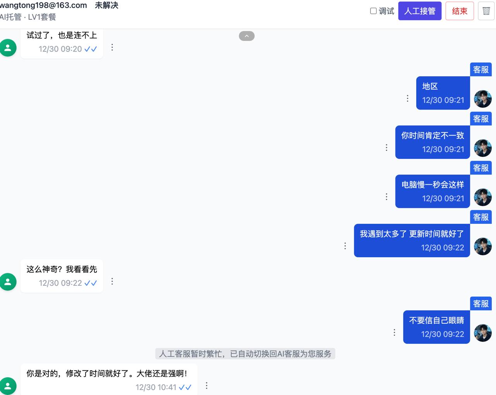Click the read receipt checkmarks on the 10:41 message
The image size is (496, 395).
[185, 387]
